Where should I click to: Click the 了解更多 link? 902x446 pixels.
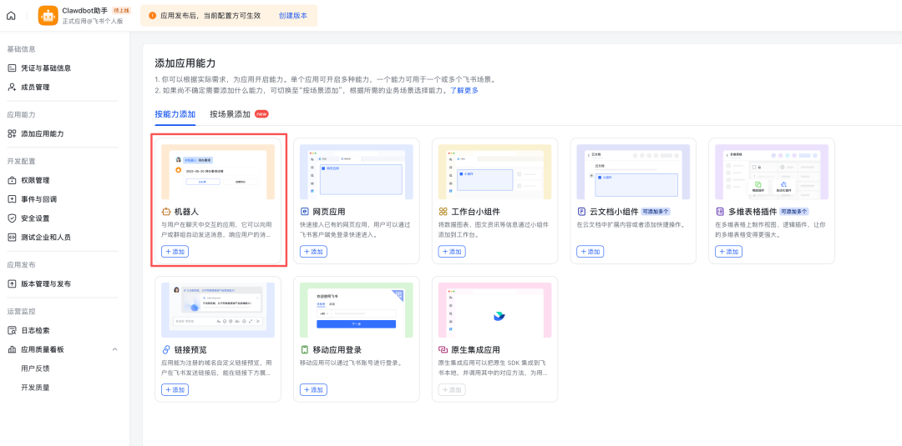(x=464, y=90)
